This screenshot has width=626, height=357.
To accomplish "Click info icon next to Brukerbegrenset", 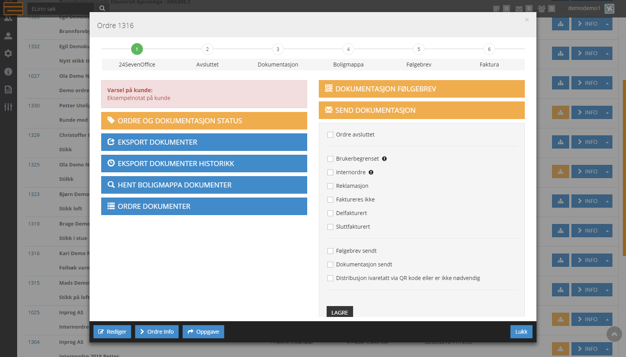I will click(x=384, y=159).
